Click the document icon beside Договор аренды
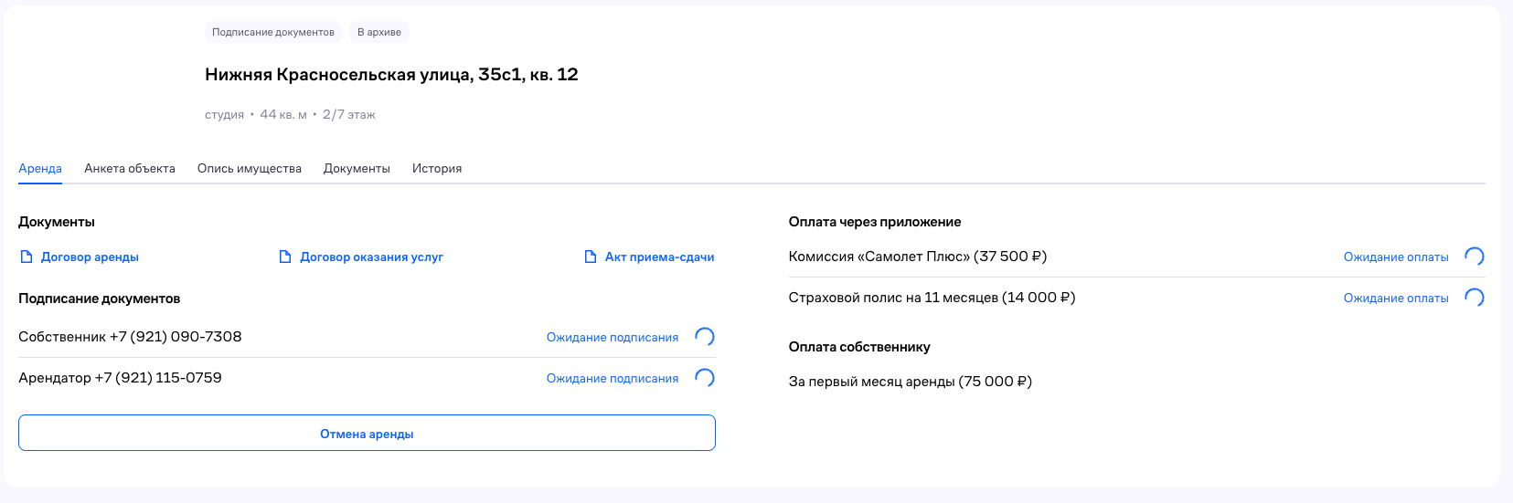 (x=27, y=257)
